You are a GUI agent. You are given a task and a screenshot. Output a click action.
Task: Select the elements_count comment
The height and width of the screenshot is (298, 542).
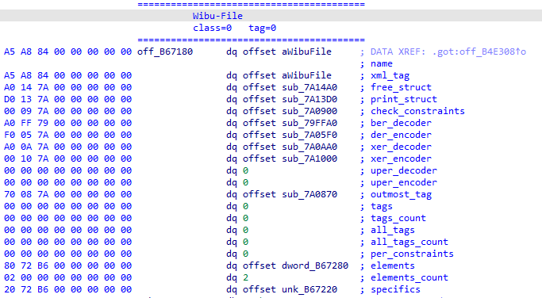(409, 277)
